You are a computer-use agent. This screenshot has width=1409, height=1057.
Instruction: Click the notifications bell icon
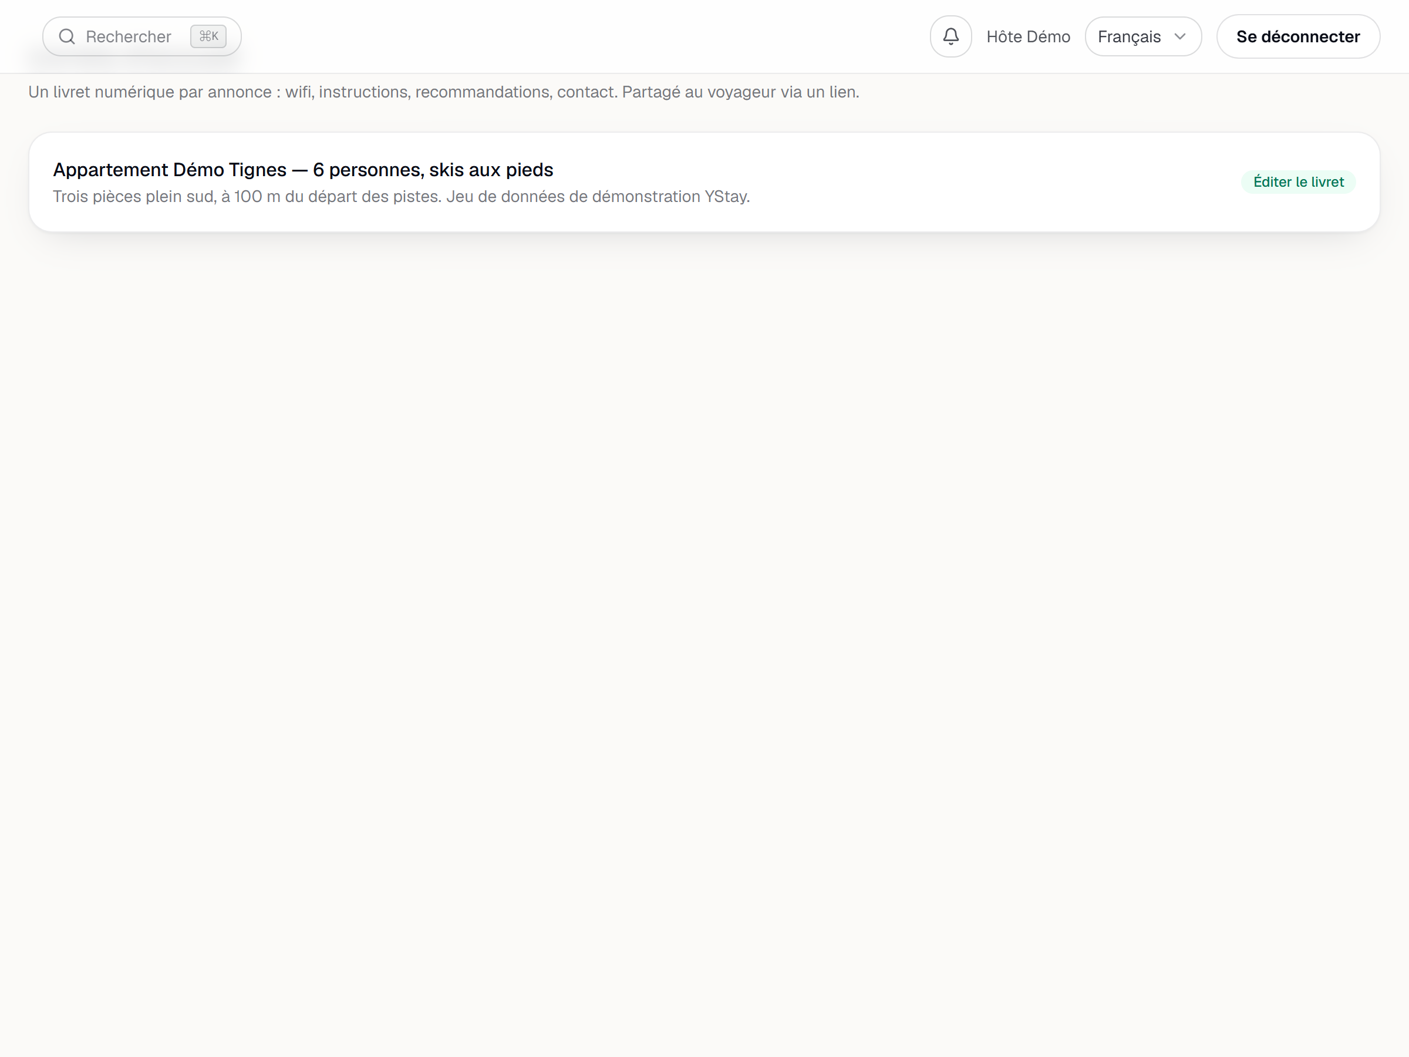point(950,36)
